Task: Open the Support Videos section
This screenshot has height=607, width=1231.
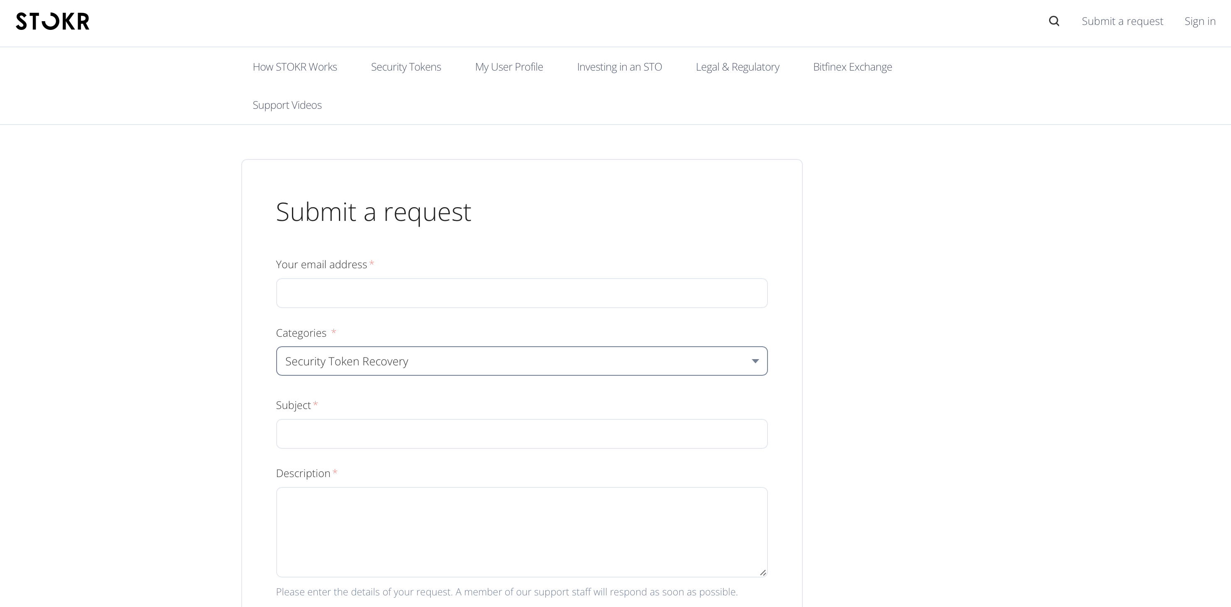Action: click(287, 105)
